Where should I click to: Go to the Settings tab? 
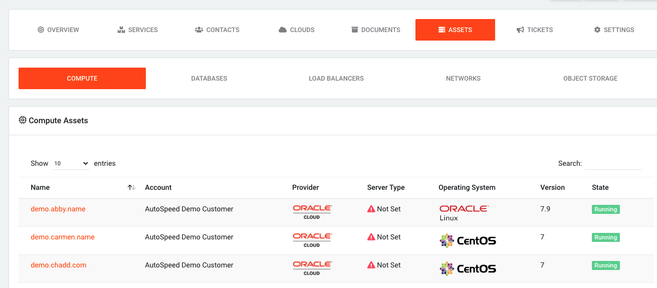click(x=614, y=30)
